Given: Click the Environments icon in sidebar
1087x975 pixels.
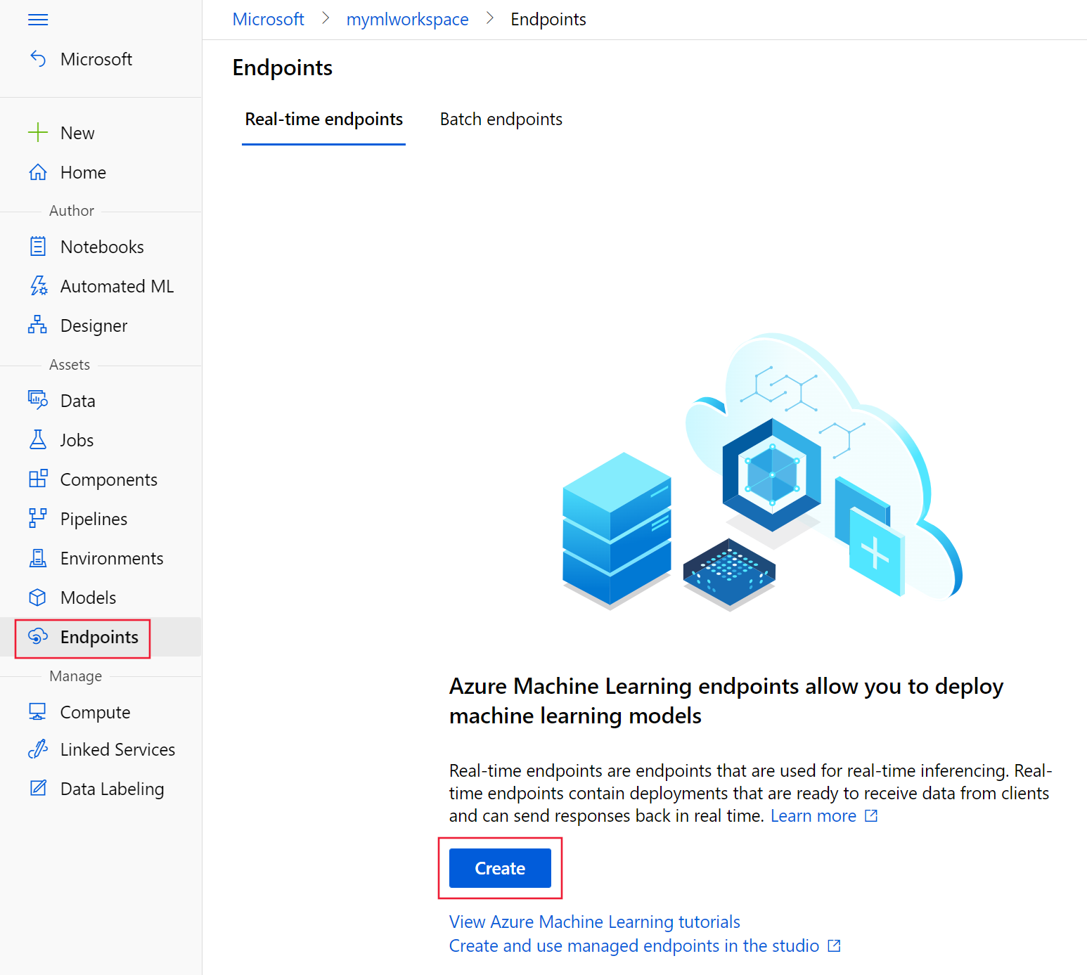Looking at the screenshot, I should click(x=38, y=558).
